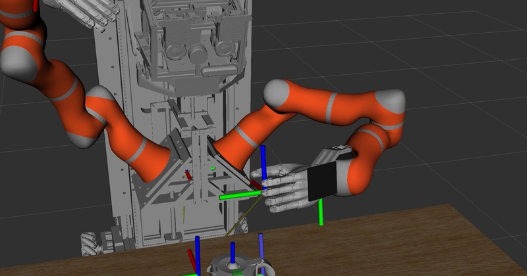Click the short red axis beside fingers
Screen dimensions: 527x276
tap(256, 185)
